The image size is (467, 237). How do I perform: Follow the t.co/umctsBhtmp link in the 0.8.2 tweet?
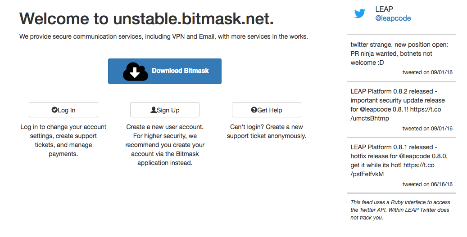395,114
